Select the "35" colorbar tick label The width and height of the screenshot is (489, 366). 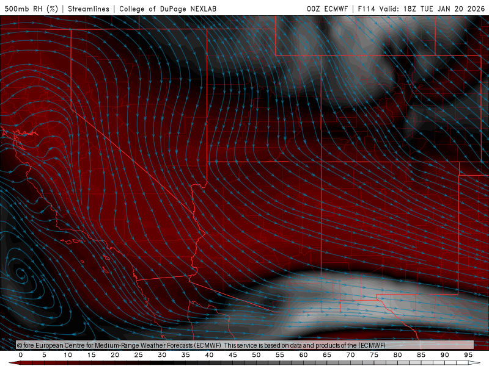point(186,355)
